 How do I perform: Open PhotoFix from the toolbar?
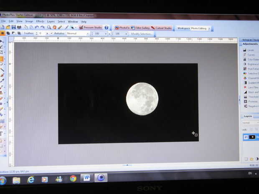tap(122, 28)
